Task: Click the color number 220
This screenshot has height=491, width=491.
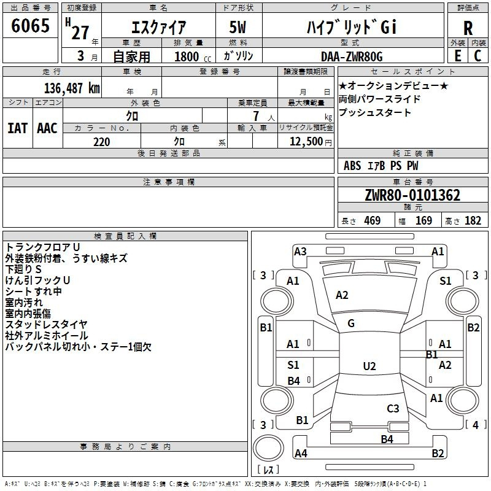Action: pyautogui.click(x=101, y=142)
